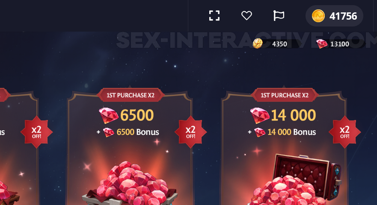Viewport: 377px width, 205px height.
Task: Click the in-game coin icon beside 4350
Action: [258, 44]
